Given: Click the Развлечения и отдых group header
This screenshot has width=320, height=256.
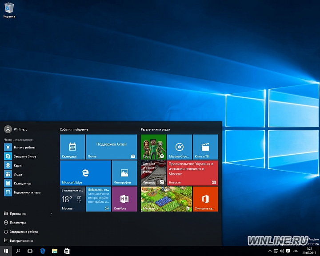Looking at the screenshot, I should click(x=156, y=129).
